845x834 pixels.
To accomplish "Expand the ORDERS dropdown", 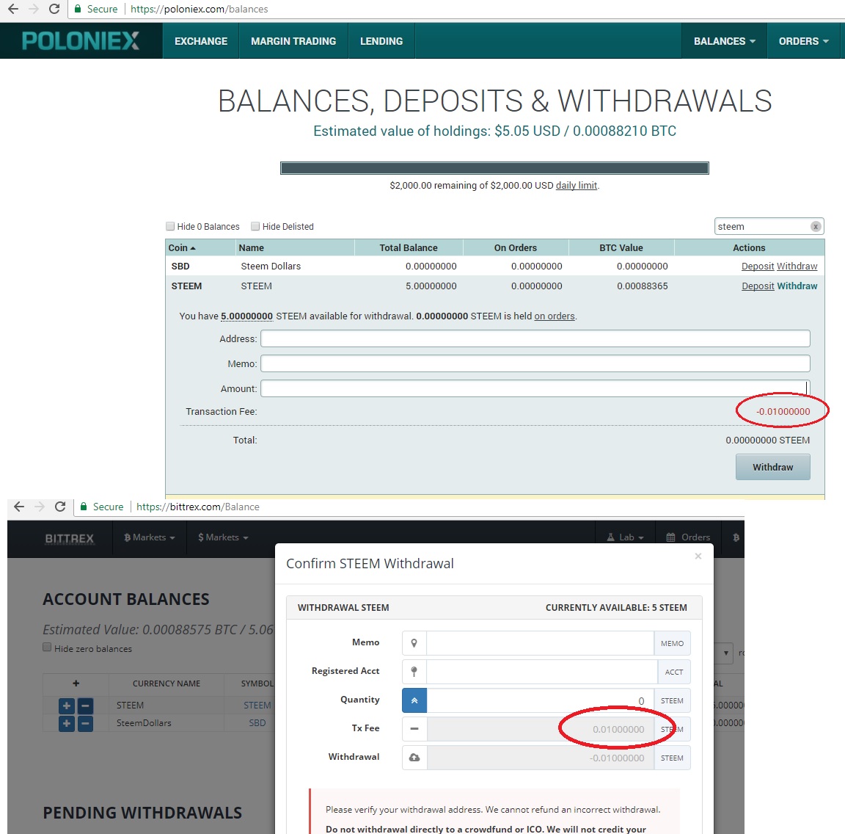I will [804, 41].
